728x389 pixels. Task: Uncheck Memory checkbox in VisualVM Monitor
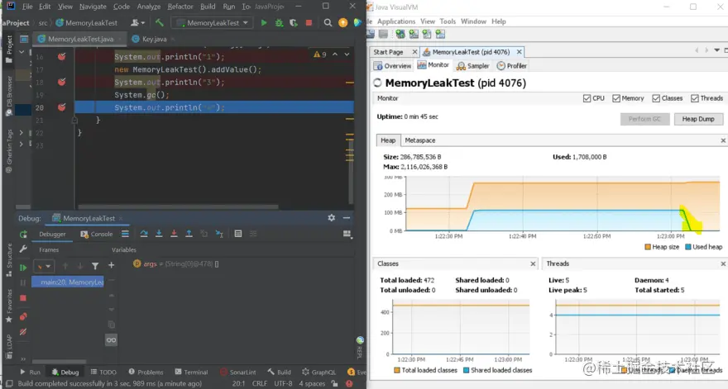[x=616, y=98]
